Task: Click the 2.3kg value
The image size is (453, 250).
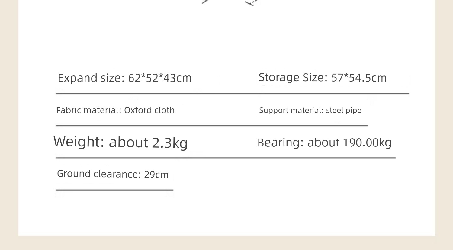Action: [x=170, y=143]
